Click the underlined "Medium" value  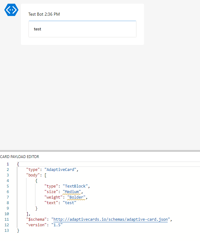click(x=72, y=192)
